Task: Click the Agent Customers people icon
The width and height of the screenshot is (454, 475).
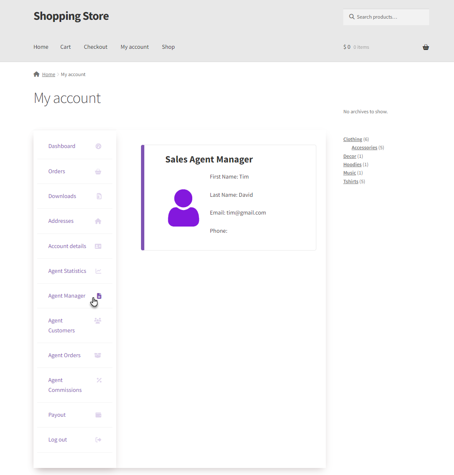Action: (98, 320)
